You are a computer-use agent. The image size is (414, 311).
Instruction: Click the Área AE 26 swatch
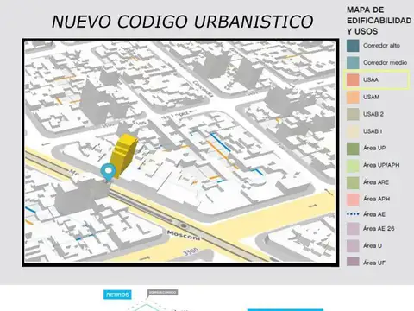point(353,229)
